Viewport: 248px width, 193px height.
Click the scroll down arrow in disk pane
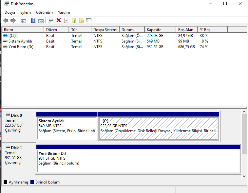[244, 176]
